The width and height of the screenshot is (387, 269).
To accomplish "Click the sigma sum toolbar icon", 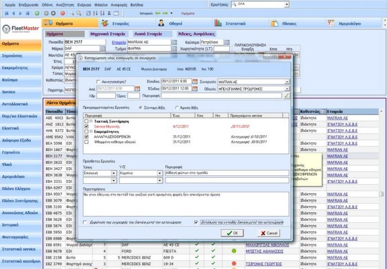I will pyautogui.click(x=109, y=13).
